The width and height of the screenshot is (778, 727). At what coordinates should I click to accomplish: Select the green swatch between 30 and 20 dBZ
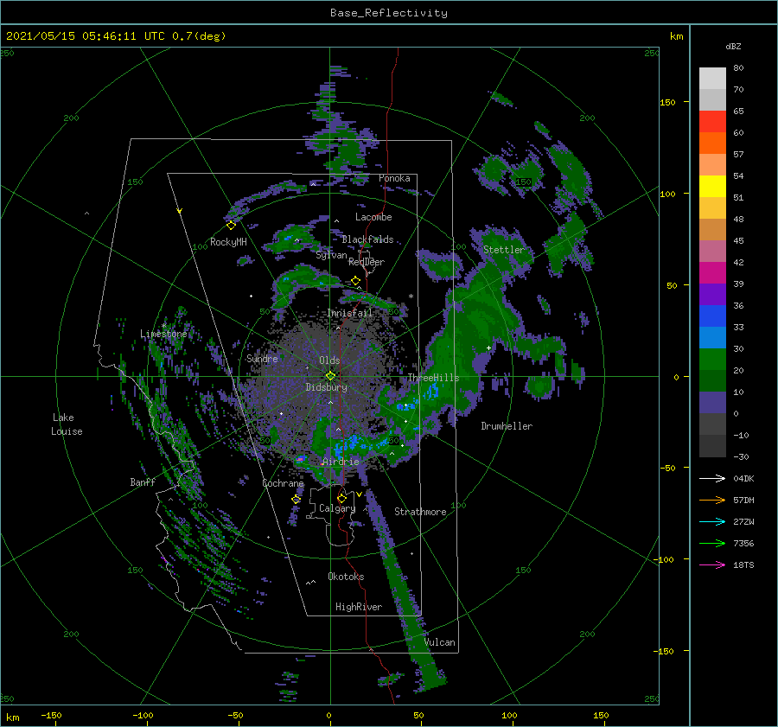[712, 360]
